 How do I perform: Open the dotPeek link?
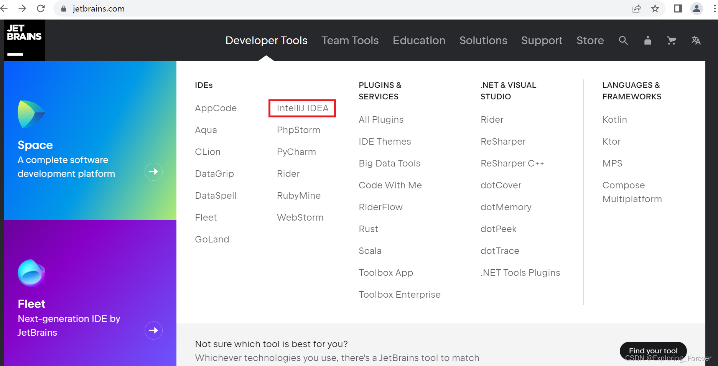[499, 229]
